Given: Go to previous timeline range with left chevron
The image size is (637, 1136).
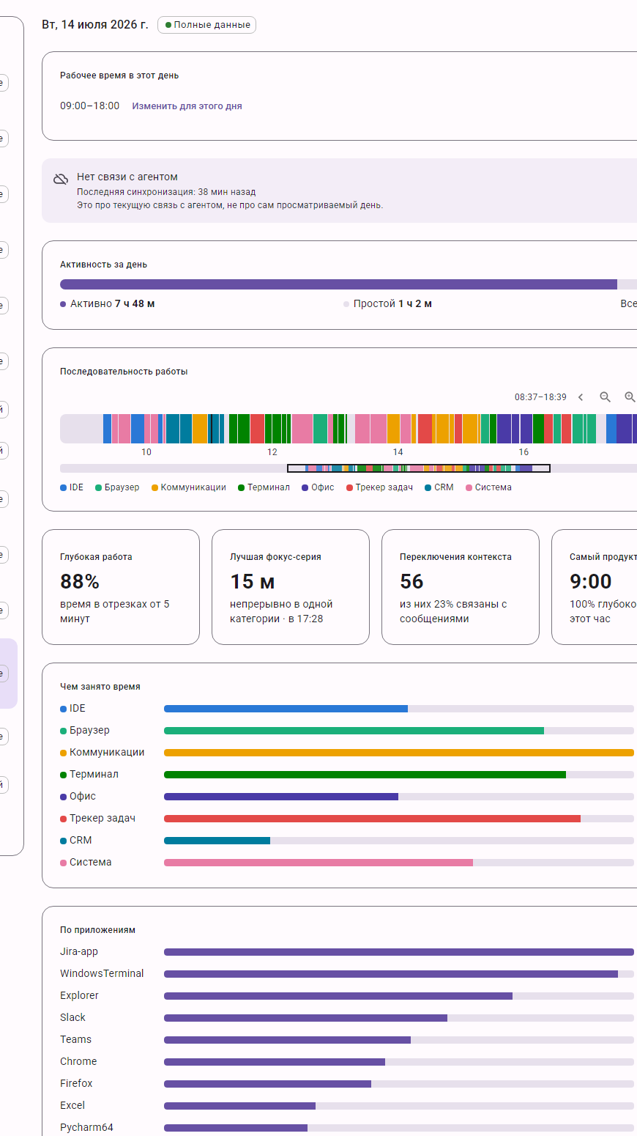Looking at the screenshot, I should coord(581,397).
